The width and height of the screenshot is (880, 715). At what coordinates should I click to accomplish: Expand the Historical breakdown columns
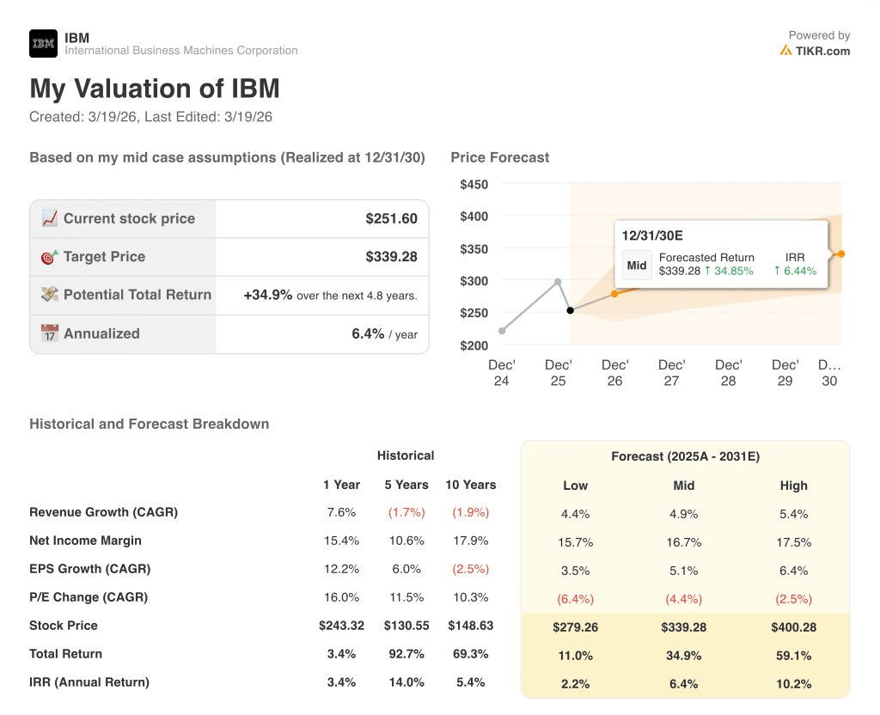(405, 455)
